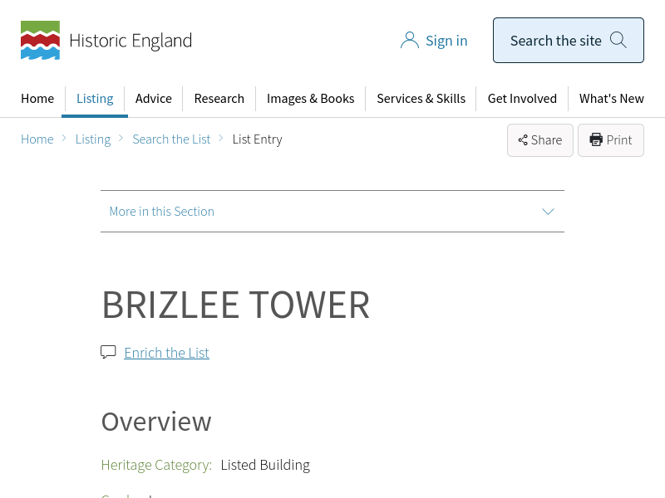Open Images & Books menu
Image resolution: width=665 pixels, height=498 pixels.
tap(310, 99)
